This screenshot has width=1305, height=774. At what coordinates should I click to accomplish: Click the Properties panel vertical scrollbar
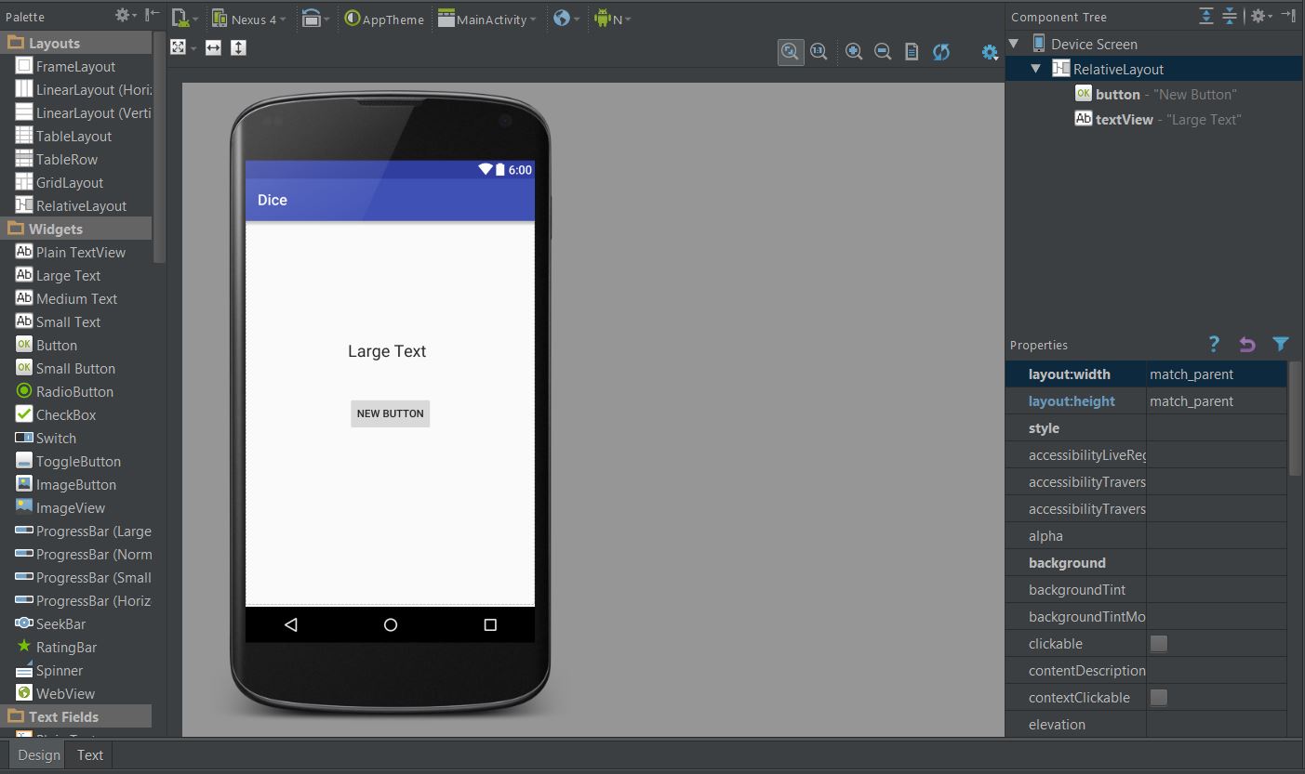point(1295,418)
